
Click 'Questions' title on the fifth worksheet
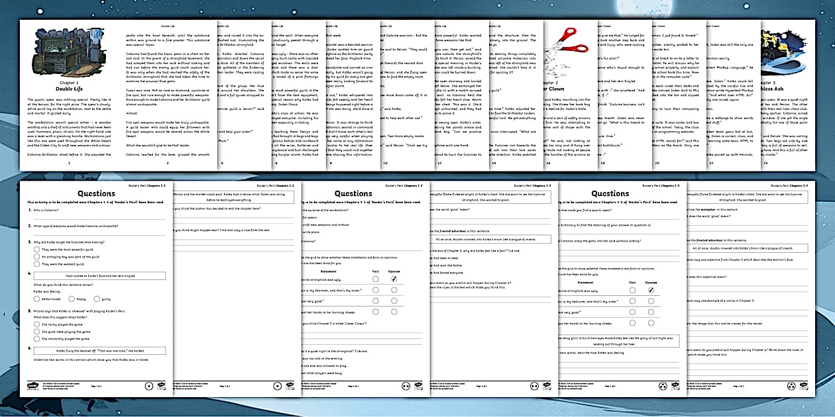tap(610, 193)
